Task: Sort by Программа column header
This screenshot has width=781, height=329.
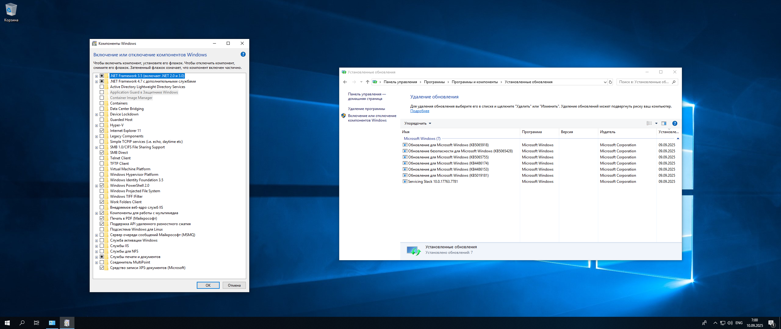Action: [539, 132]
